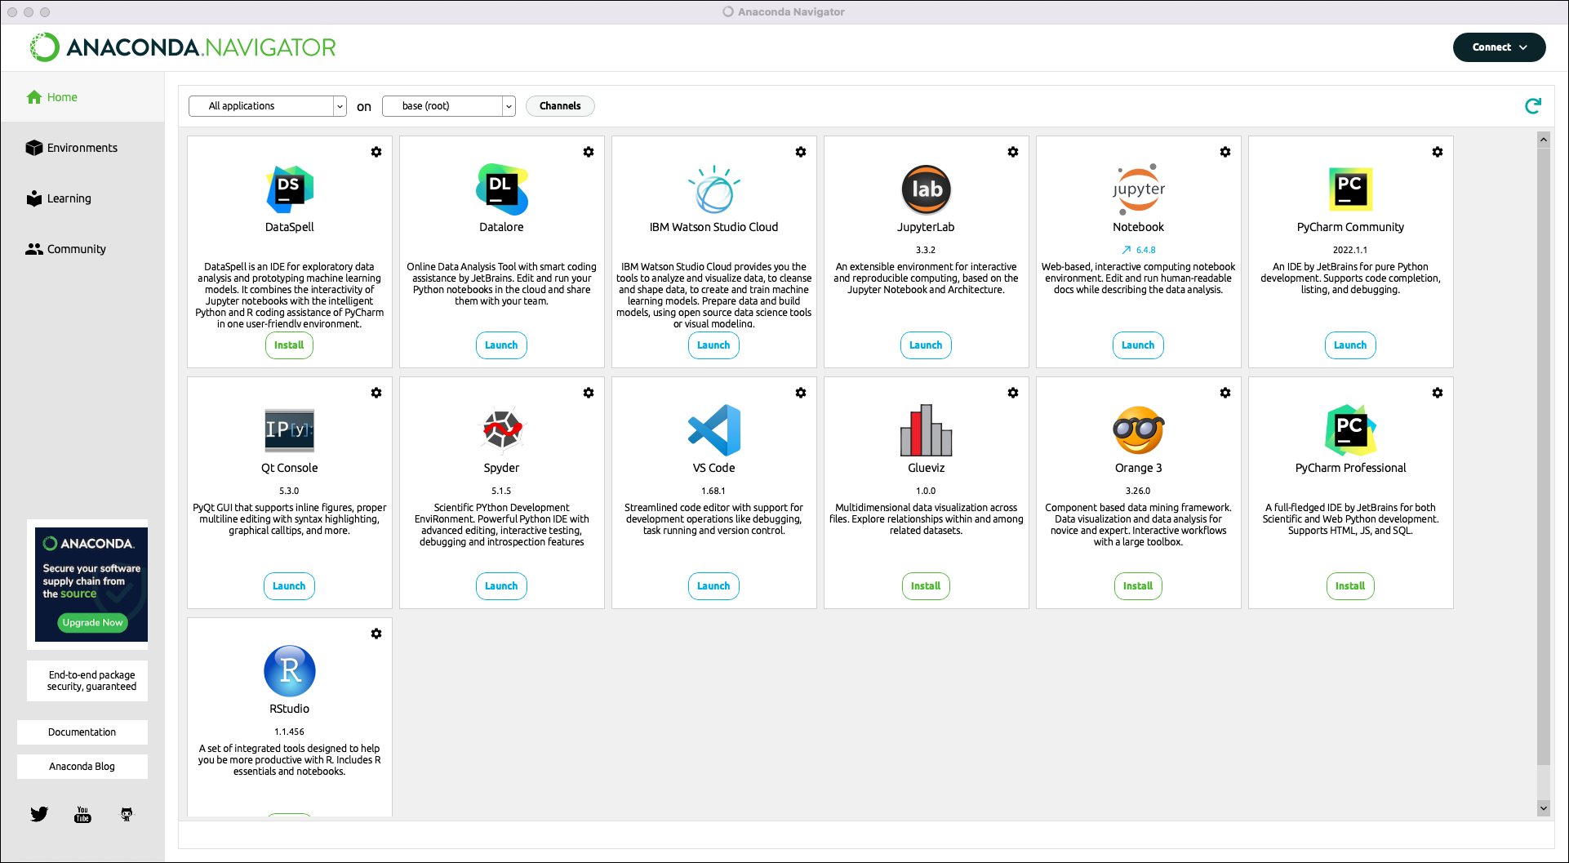This screenshot has height=863, width=1569.
Task: Click Notebook update version 6.4.8 link
Action: point(1139,250)
